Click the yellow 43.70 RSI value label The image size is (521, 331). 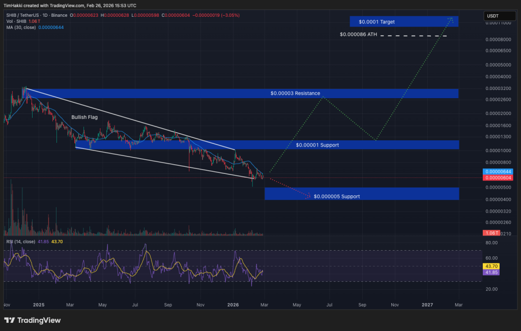point(492,266)
